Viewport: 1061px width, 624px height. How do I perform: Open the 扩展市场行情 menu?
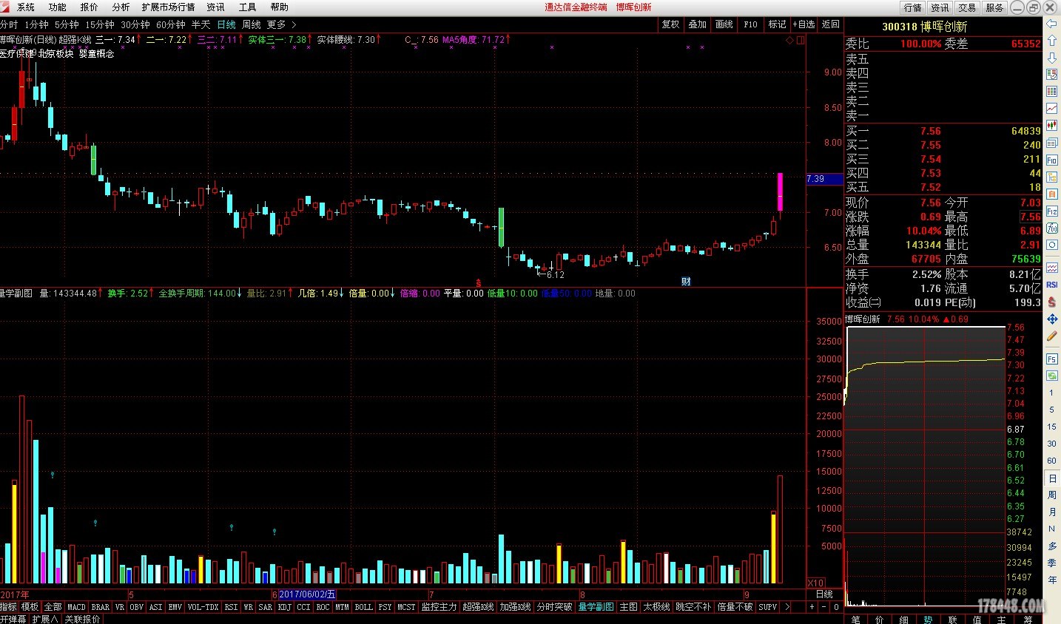click(x=168, y=7)
